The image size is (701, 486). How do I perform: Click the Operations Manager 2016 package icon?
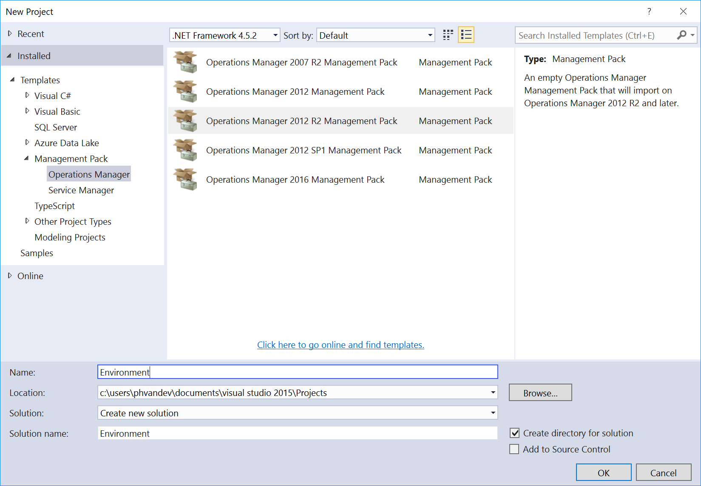[x=185, y=179]
